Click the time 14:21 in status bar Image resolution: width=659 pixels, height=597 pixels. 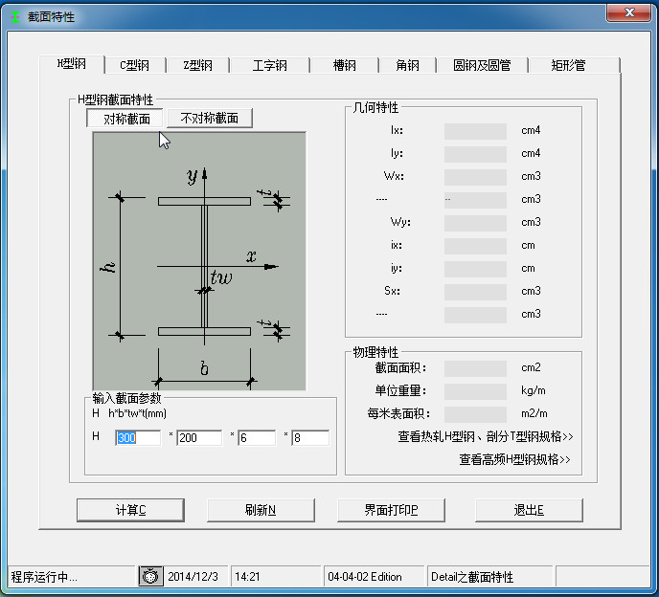247,577
